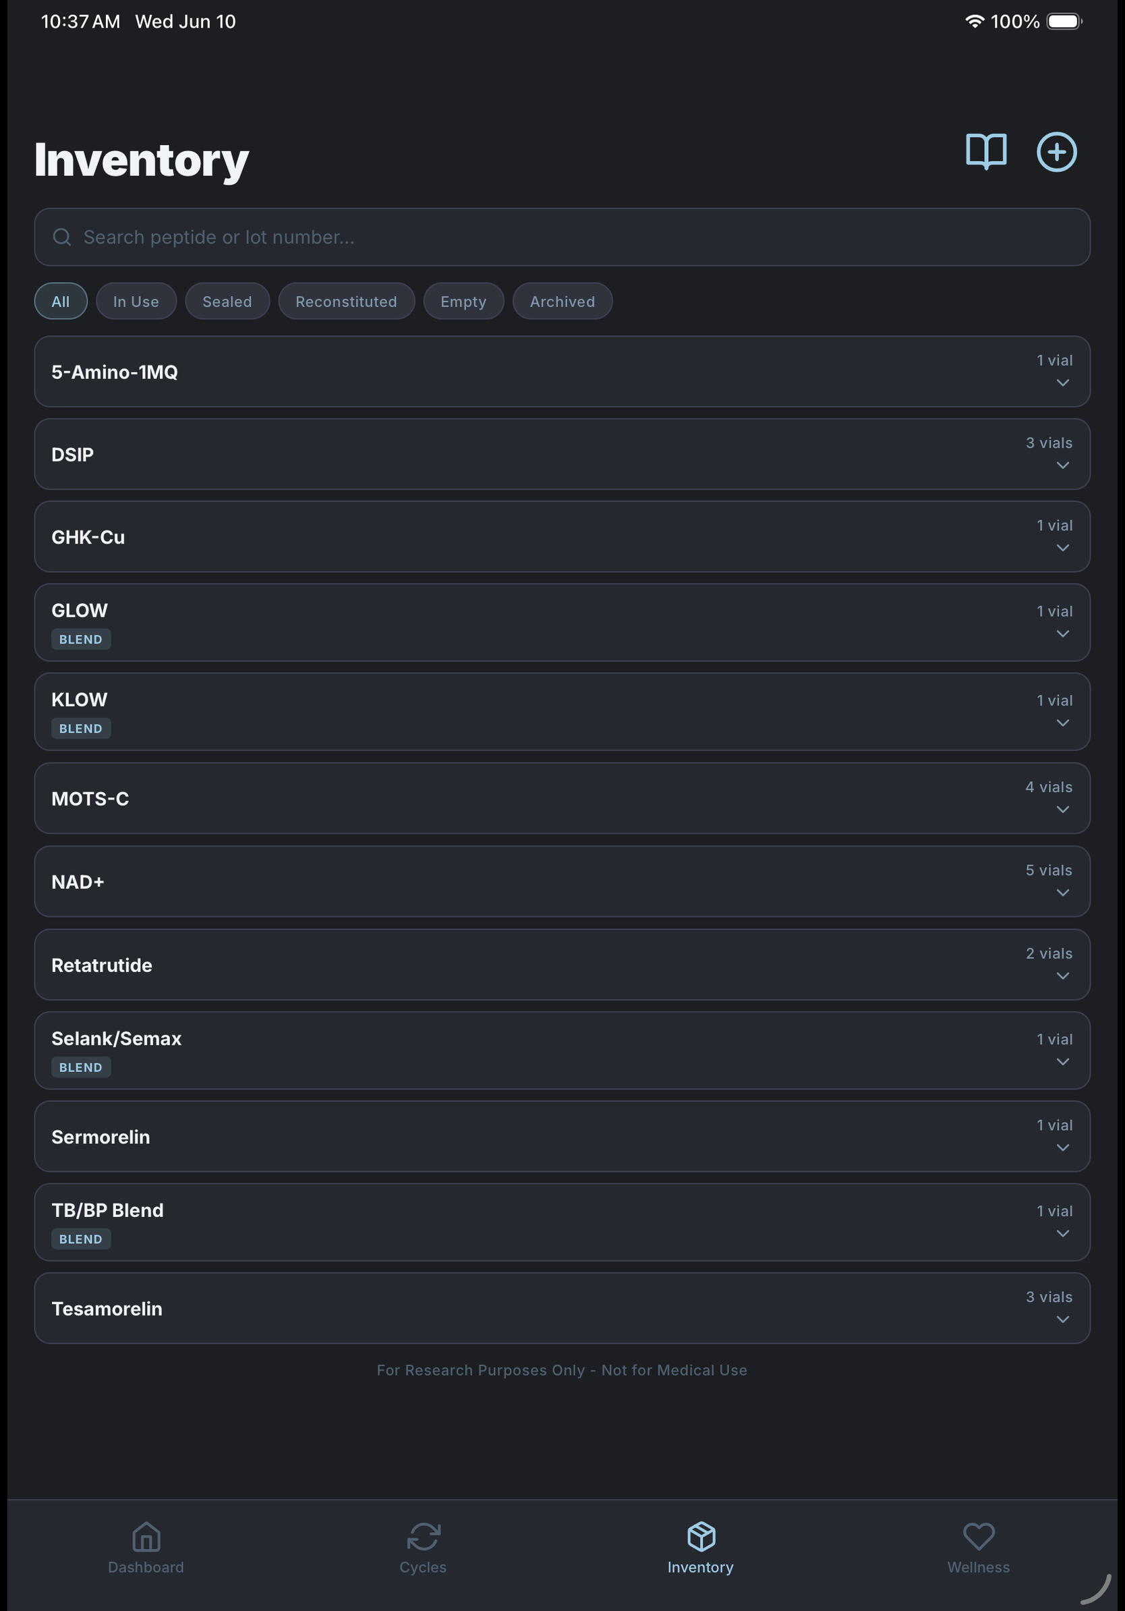
Task: Expand the NAD+ row chevron
Action: 1062,893
